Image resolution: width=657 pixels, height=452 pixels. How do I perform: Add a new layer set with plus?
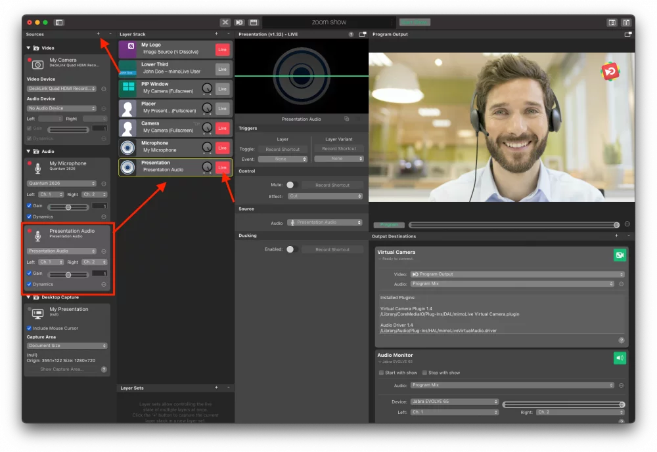(x=216, y=388)
